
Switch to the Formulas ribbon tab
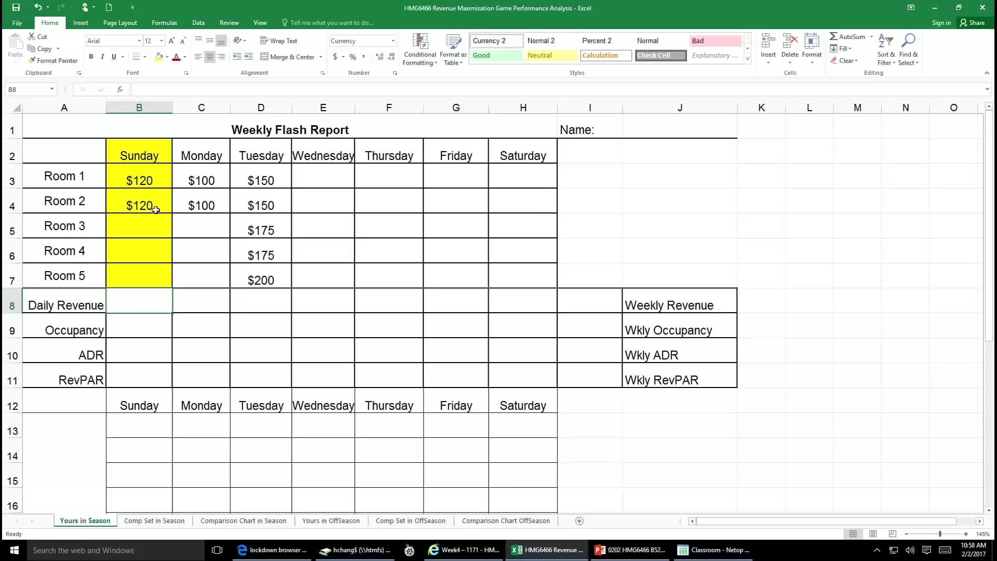[164, 23]
